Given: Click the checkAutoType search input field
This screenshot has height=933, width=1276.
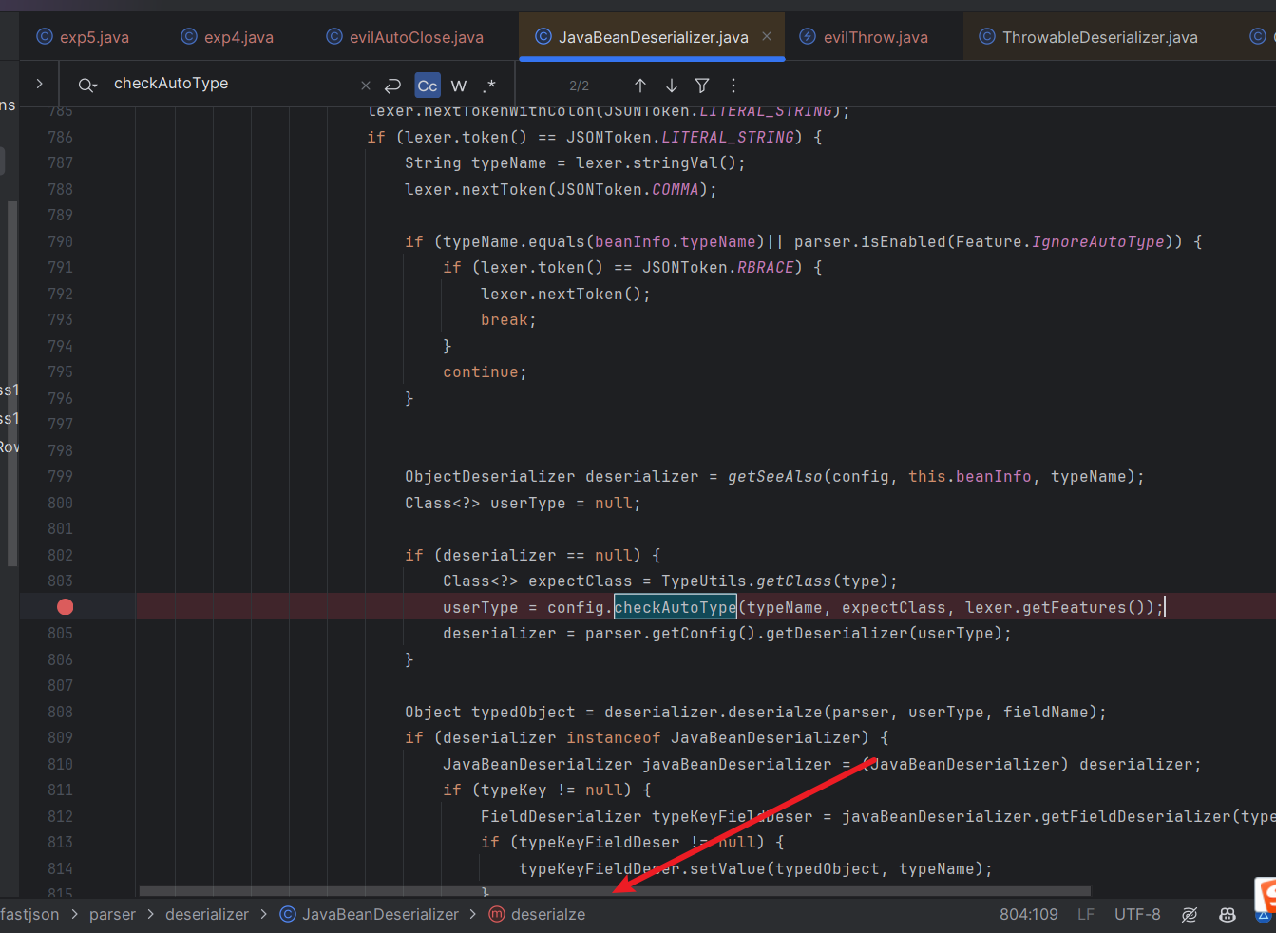Looking at the screenshot, I should (228, 84).
